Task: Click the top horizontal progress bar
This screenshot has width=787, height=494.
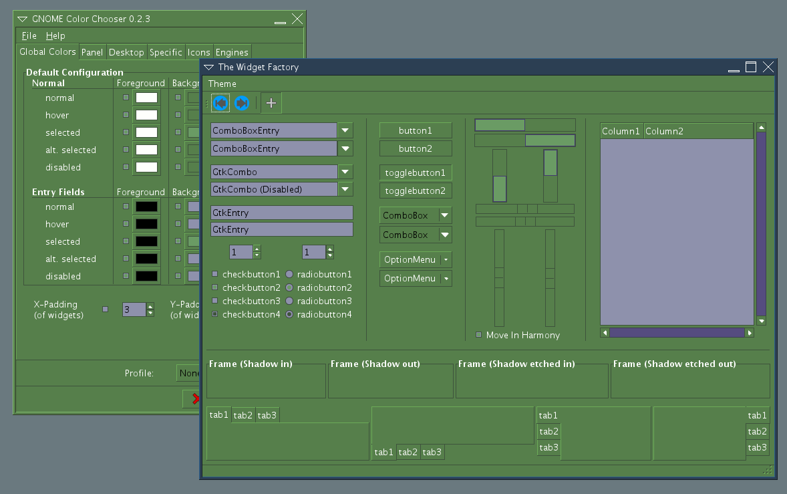Action: [525, 125]
